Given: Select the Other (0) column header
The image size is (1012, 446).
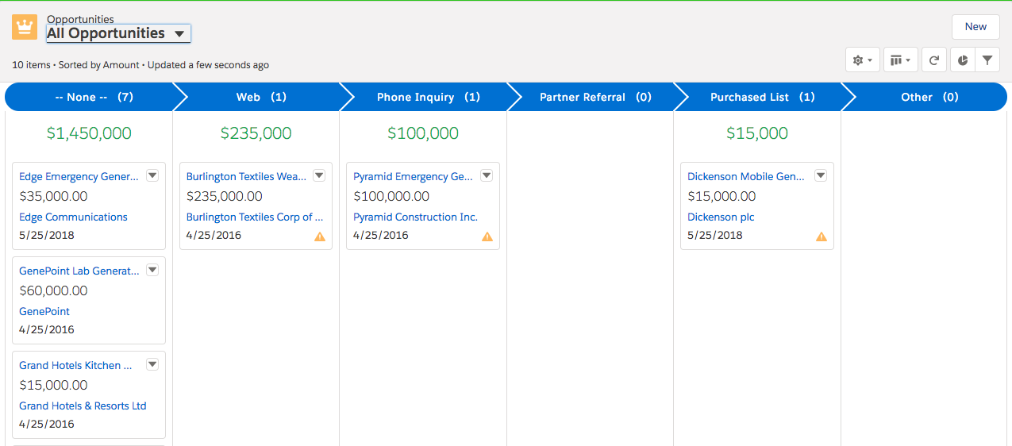Looking at the screenshot, I should click(x=929, y=97).
